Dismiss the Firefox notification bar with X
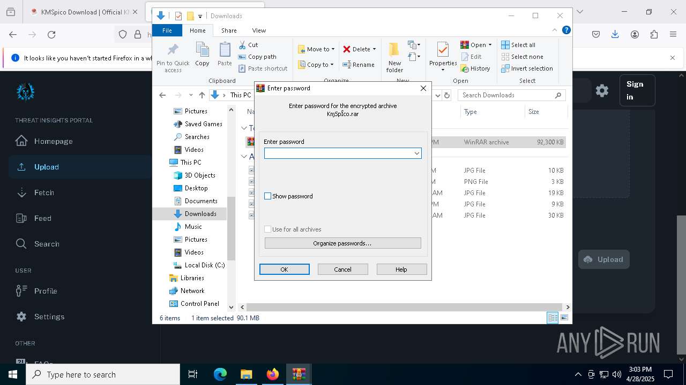Viewport: 686px width, 385px height. [673, 58]
